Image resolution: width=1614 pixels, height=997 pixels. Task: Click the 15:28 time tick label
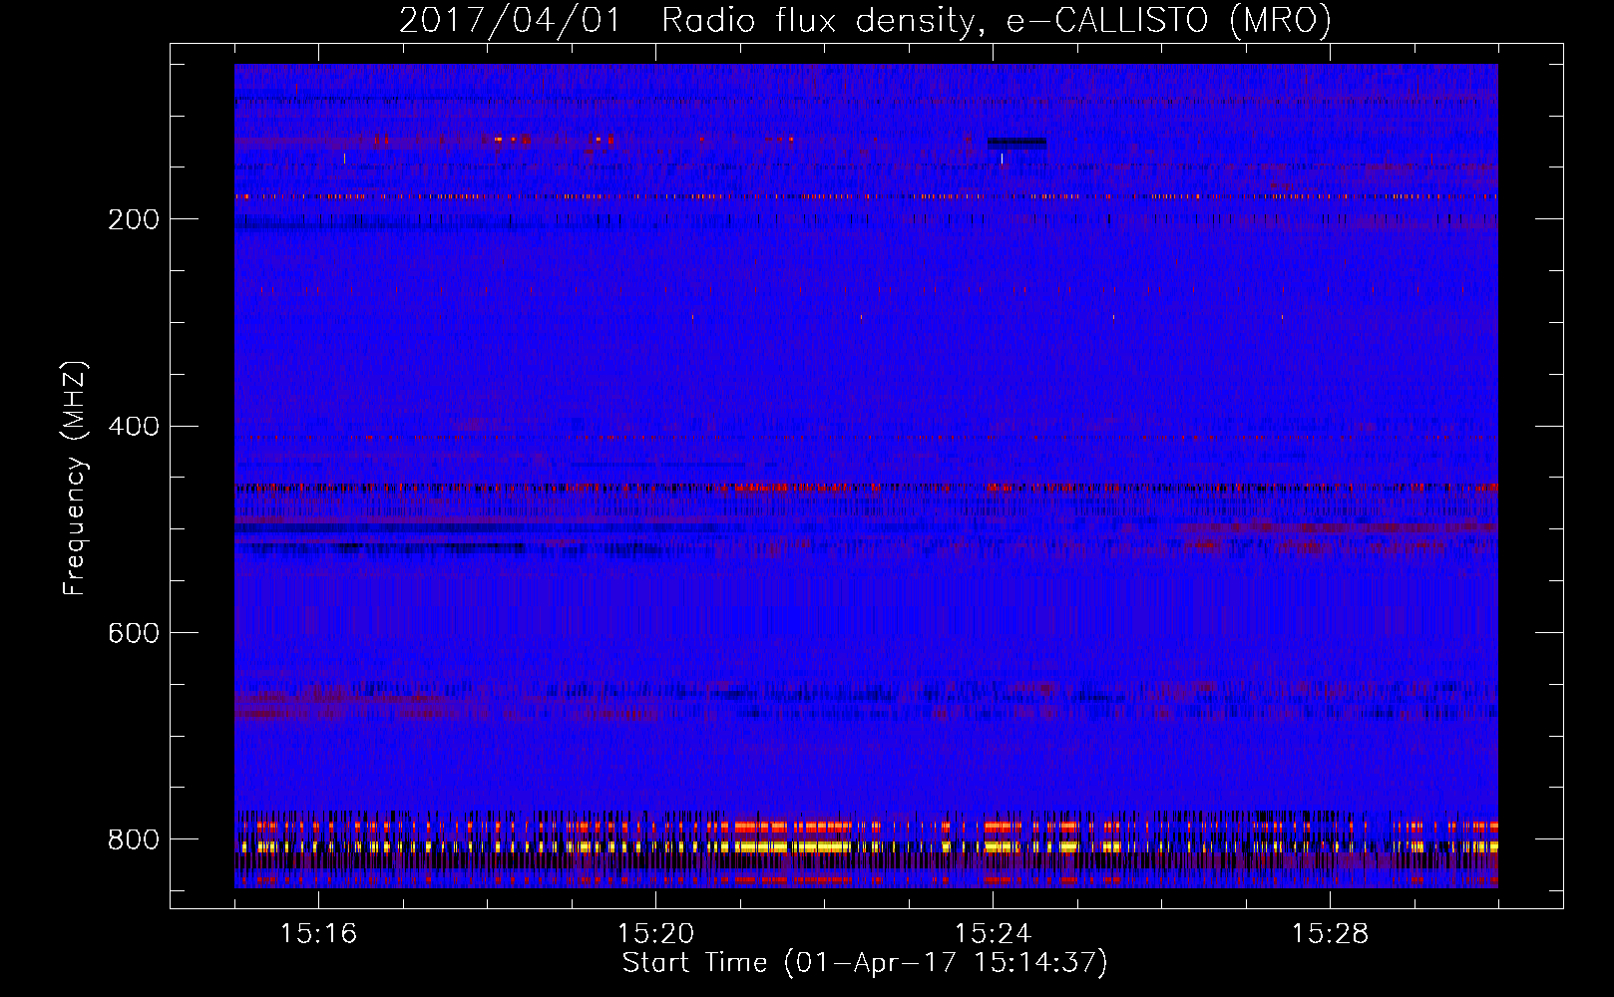tap(1330, 933)
